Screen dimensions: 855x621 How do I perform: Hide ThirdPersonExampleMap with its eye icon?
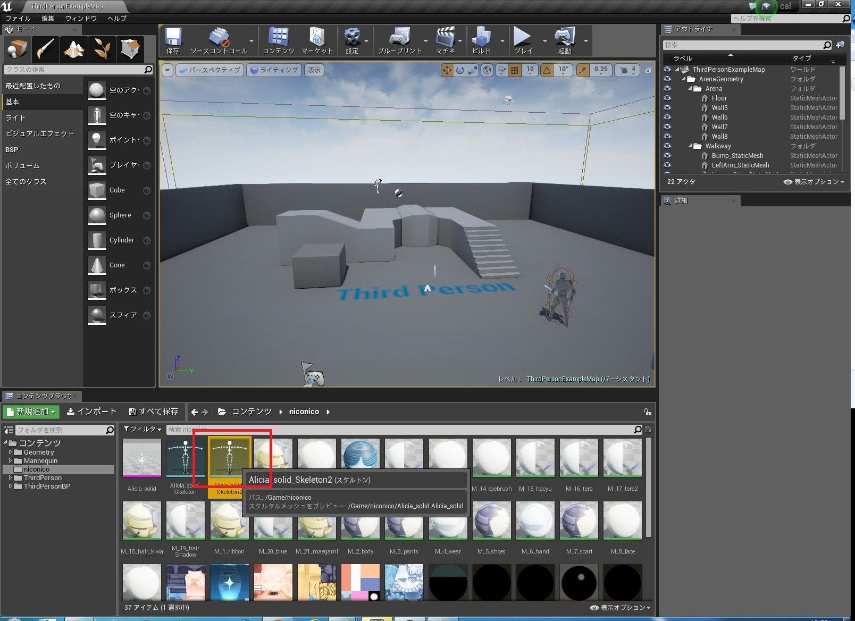[667, 70]
